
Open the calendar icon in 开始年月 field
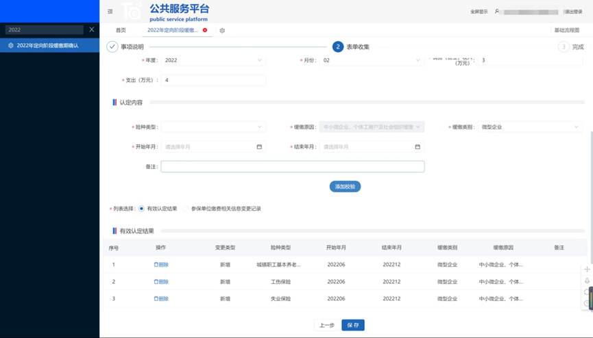[259, 147]
